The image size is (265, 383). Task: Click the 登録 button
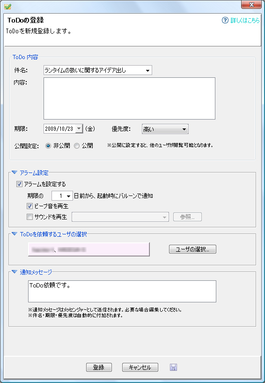[x=99, y=367]
